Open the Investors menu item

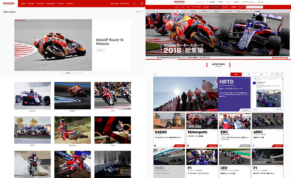[69, 4]
